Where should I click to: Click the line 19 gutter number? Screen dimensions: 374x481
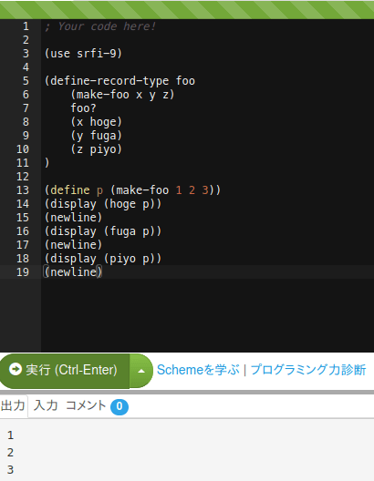(23, 272)
